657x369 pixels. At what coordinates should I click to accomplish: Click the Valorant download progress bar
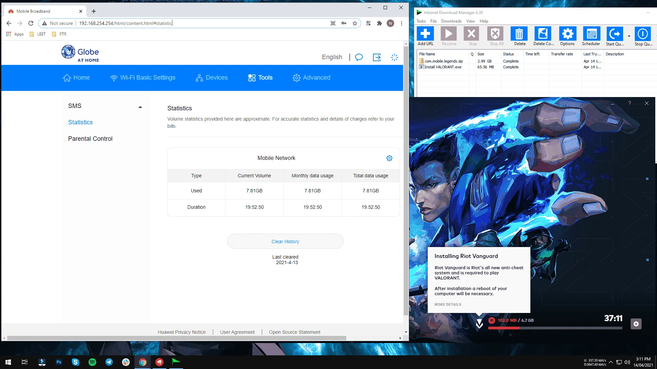[555, 328]
